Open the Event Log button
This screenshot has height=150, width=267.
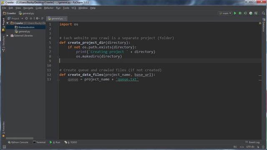pos(253,142)
